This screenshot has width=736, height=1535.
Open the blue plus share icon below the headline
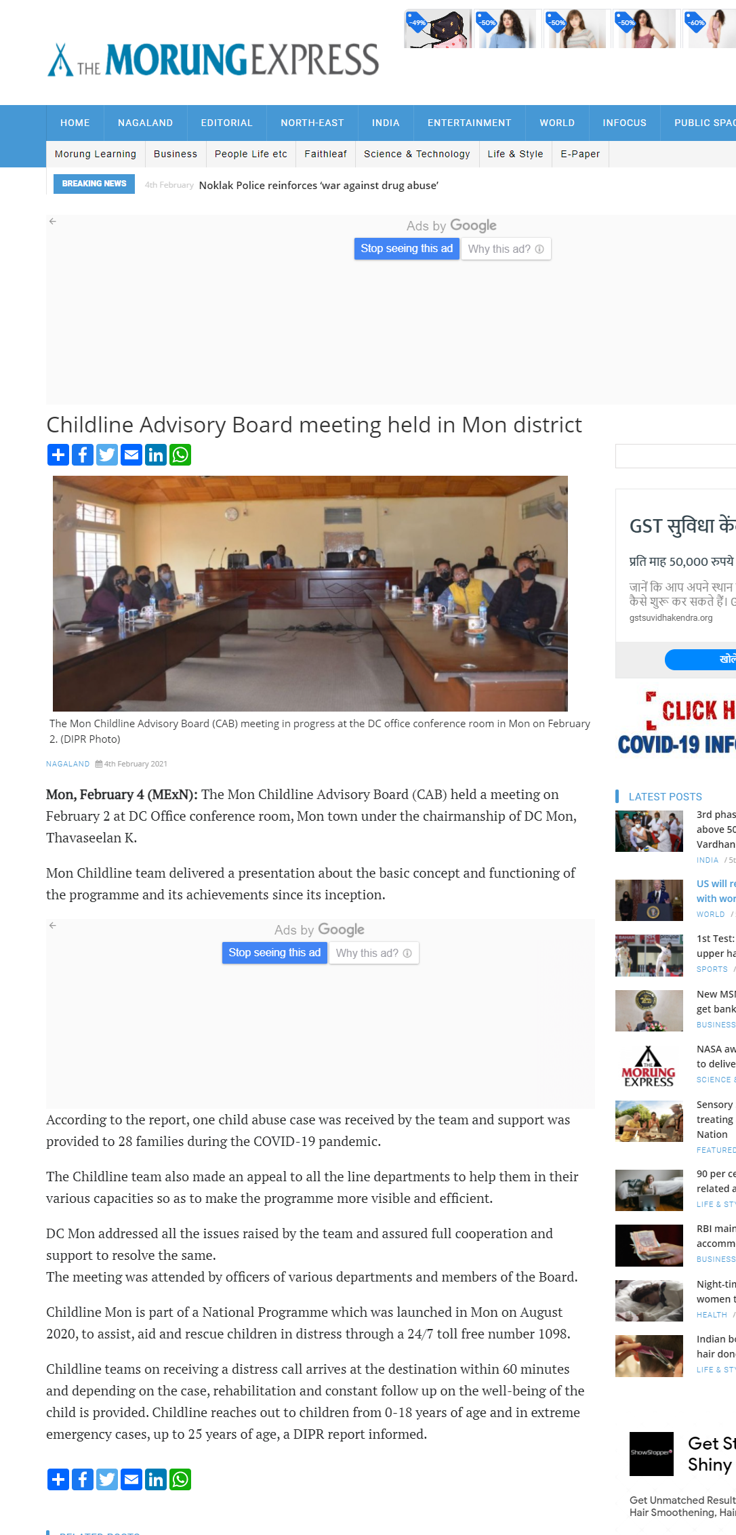click(x=58, y=455)
